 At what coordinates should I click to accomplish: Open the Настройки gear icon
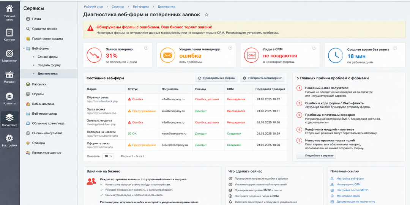click(9, 138)
